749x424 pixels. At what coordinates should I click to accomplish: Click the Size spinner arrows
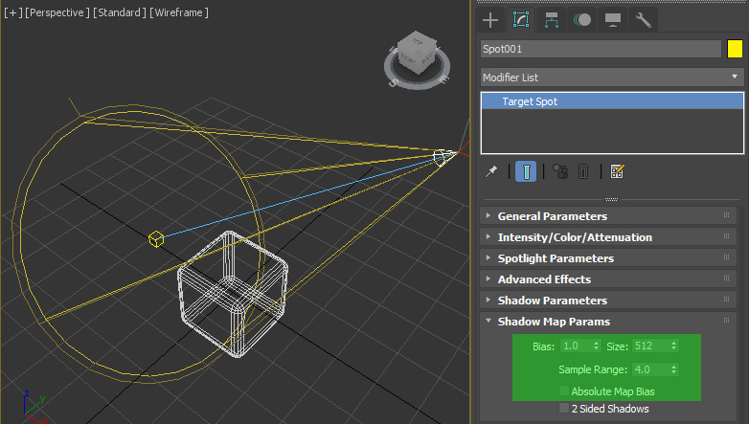point(674,346)
